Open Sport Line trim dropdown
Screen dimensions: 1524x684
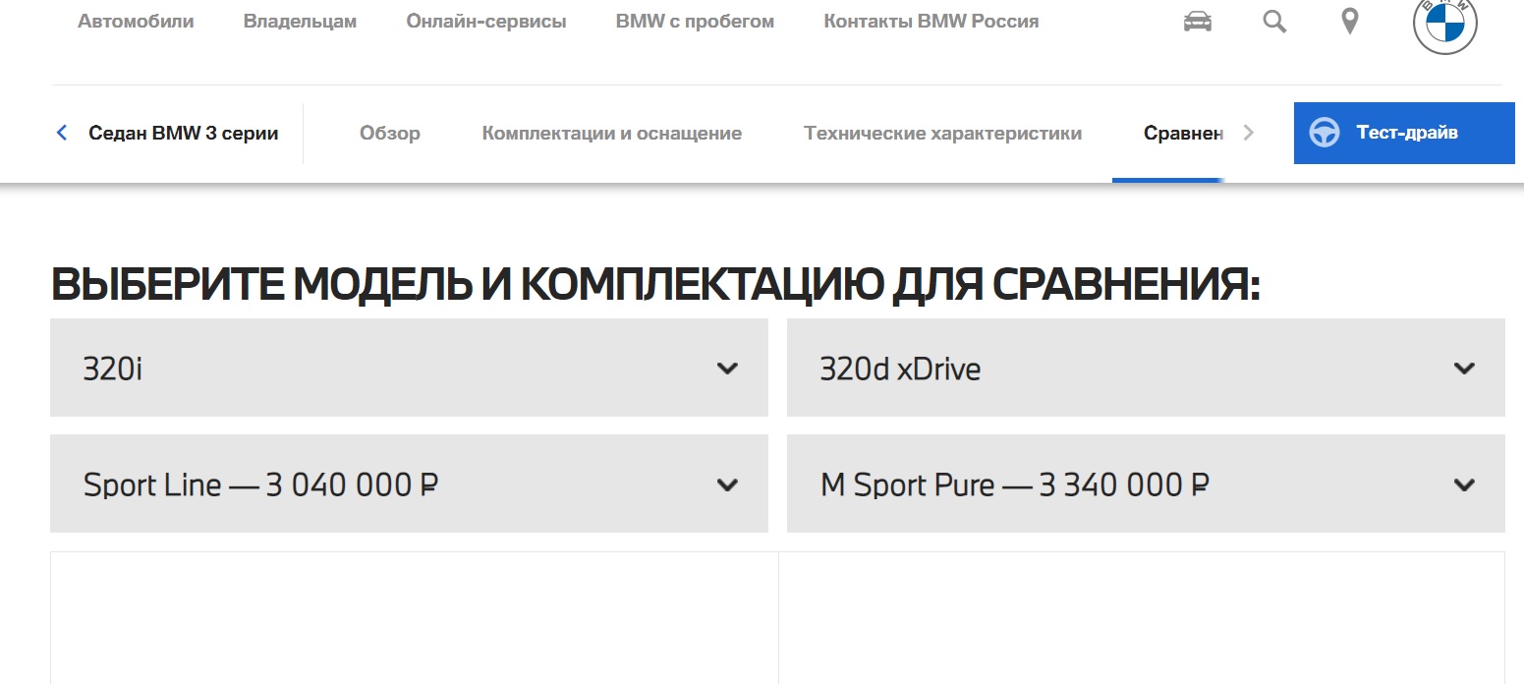pos(409,484)
